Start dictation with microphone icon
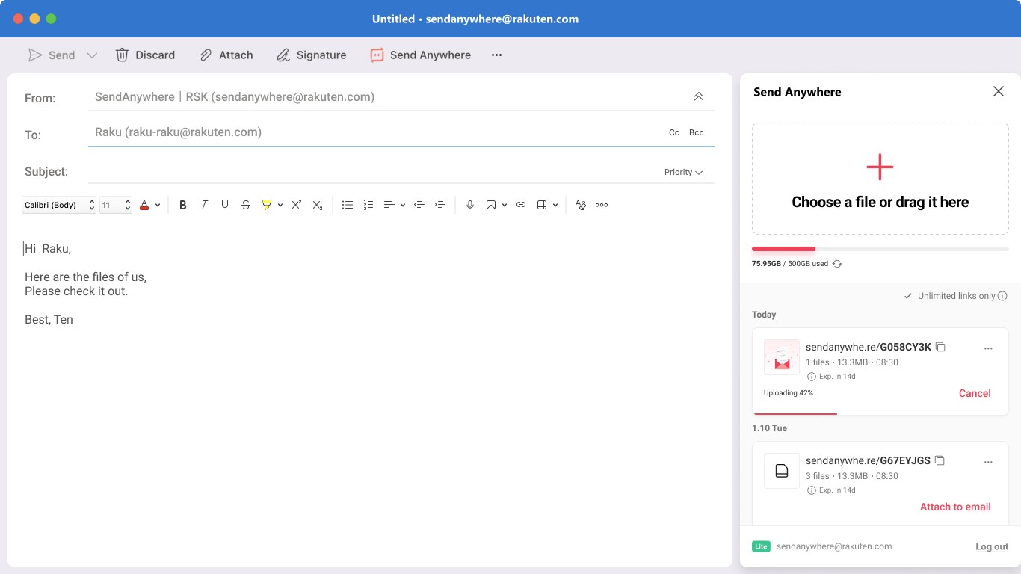The width and height of the screenshot is (1021, 574). tap(470, 205)
